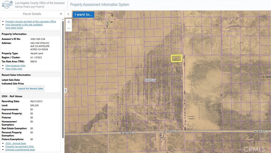Zoom out on the map
The width and height of the screenshot is (271, 153).
point(69,28)
